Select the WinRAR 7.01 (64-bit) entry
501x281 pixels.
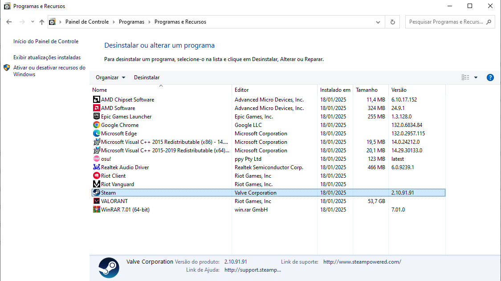[x=125, y=210]
